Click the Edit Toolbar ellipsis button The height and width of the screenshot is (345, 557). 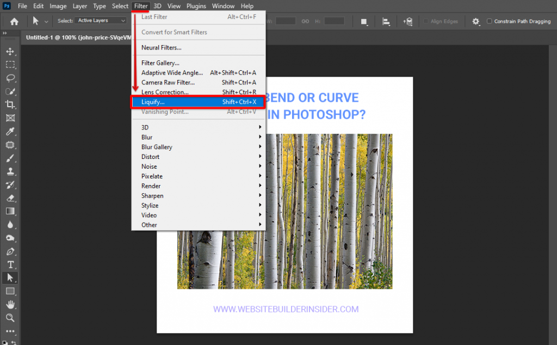point(11,331)
